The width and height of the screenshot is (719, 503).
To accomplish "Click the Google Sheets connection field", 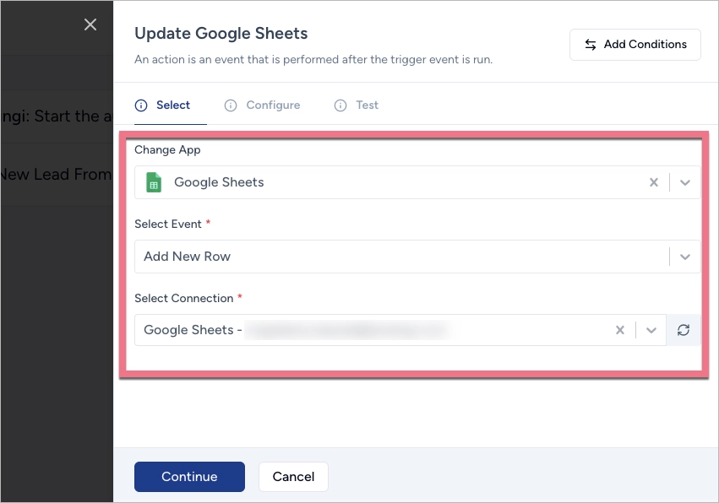I will pyautogui.click(x=372, y=330).
